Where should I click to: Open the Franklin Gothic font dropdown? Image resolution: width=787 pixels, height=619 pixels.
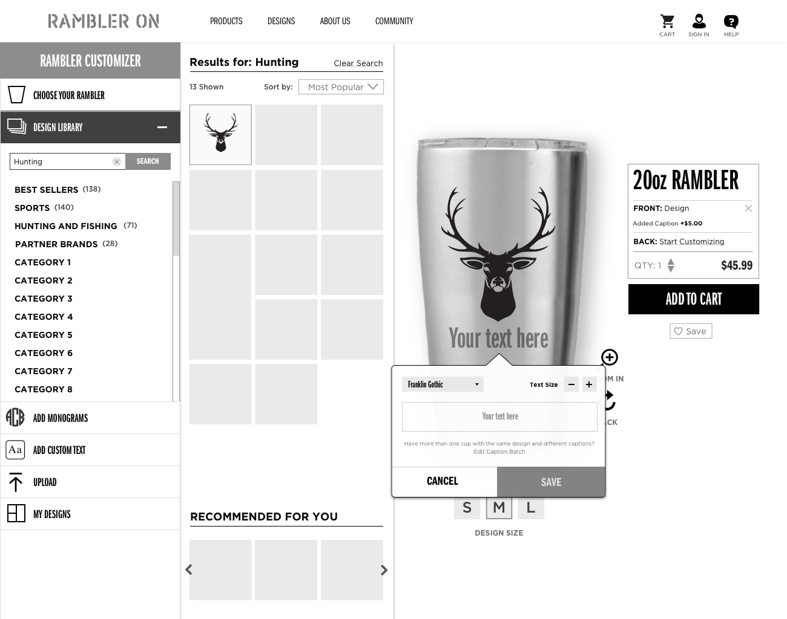tap(443, 384)
